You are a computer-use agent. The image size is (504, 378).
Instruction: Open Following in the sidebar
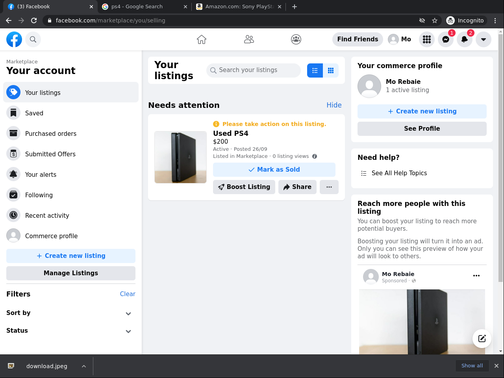(x=71, y=195)
